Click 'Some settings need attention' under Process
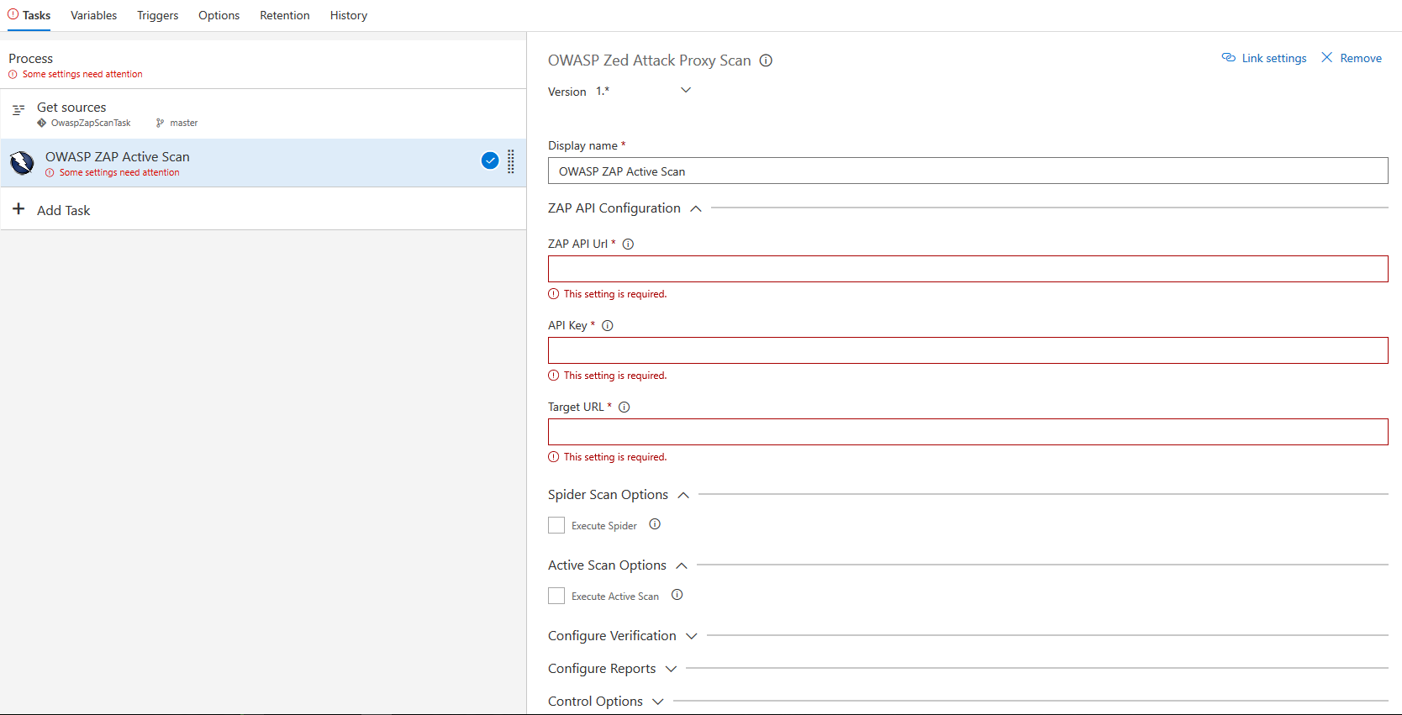 pos(82,74)
